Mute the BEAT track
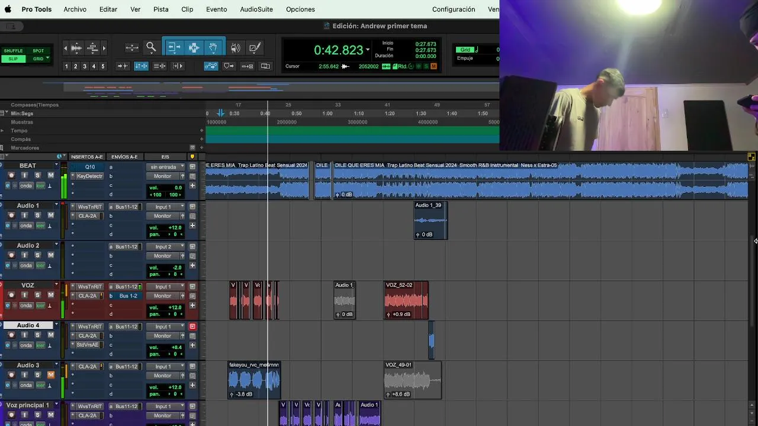The width and height of the screenshot is (758, 426). pyautogui.click(x=51, y=176)
